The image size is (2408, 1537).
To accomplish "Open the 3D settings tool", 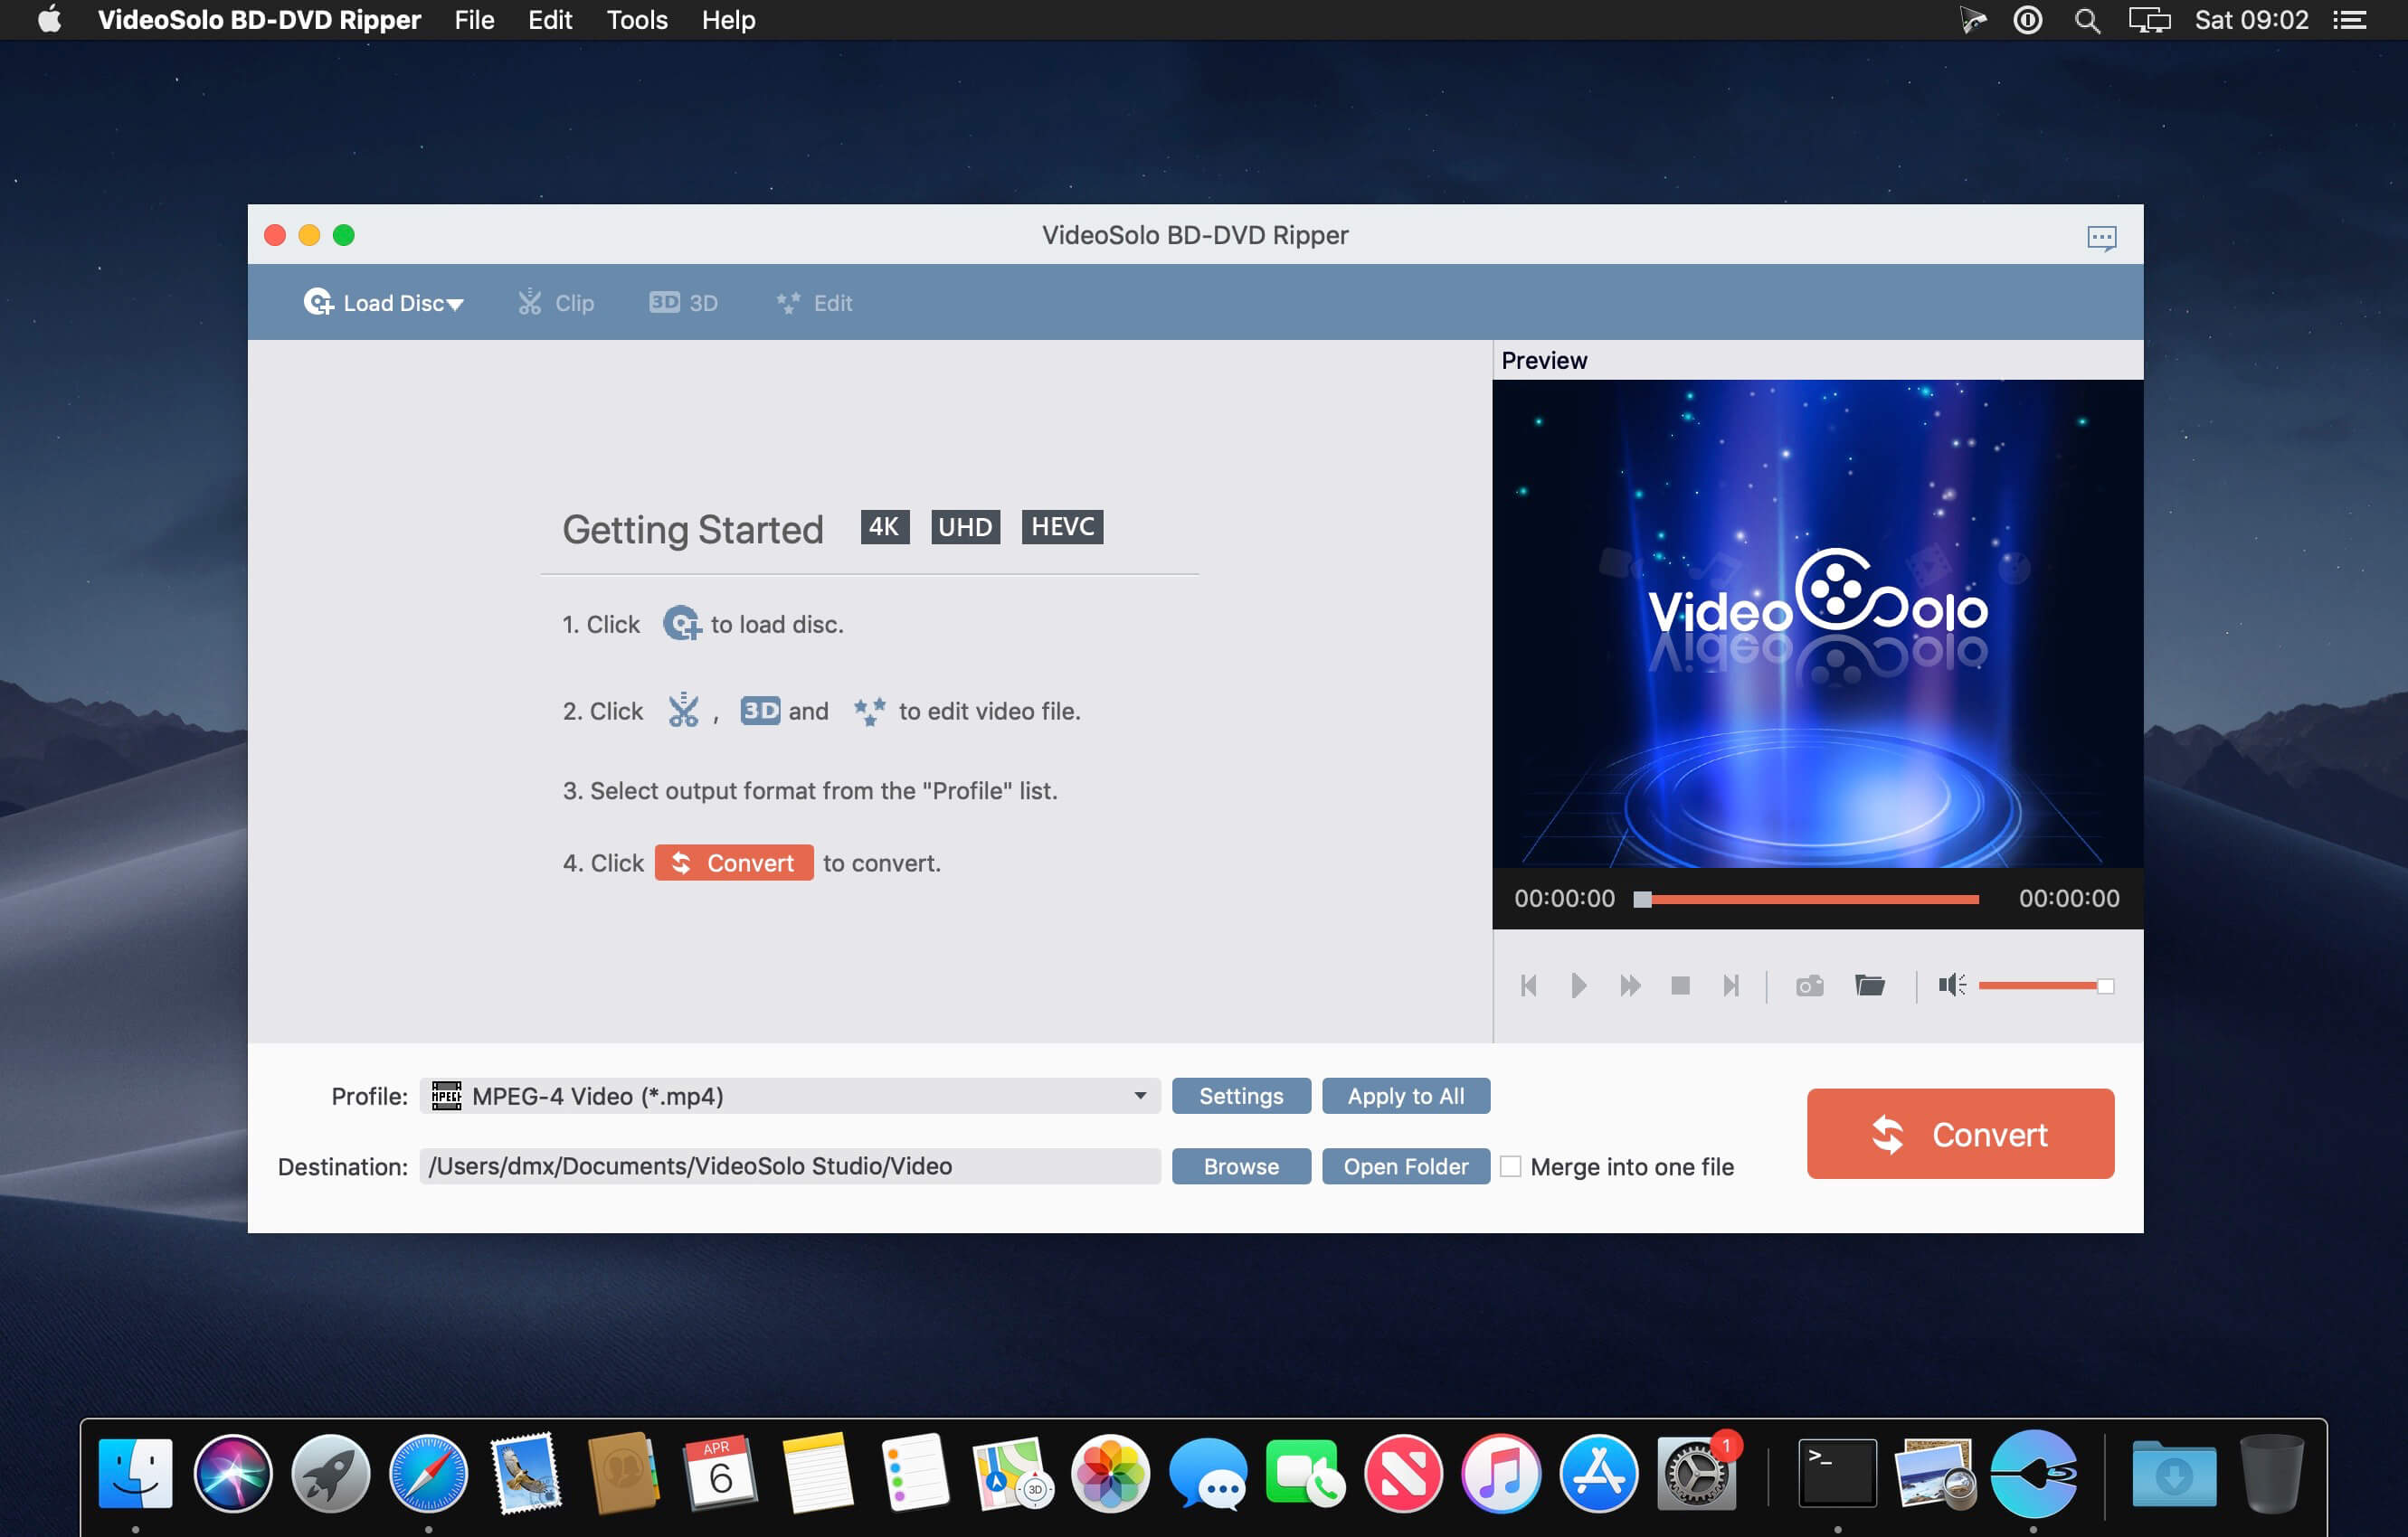I will click(x=684, y=303).
